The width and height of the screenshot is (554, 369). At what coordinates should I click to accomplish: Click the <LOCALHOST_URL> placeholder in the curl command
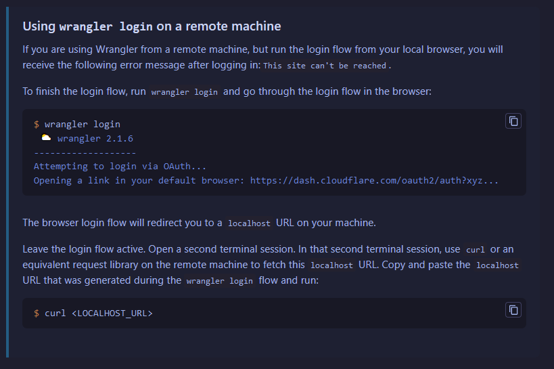point(112,313)
